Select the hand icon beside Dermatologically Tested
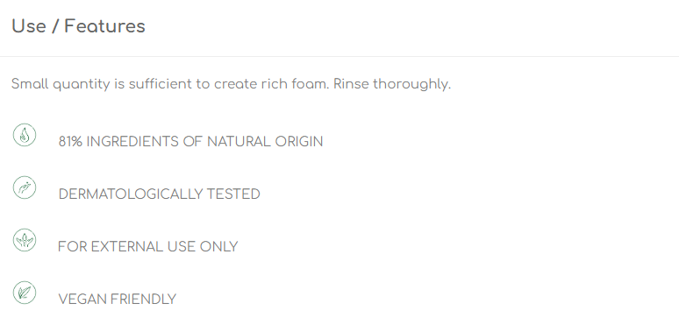The width and height of the screenshot is (679, 325). 25,187
